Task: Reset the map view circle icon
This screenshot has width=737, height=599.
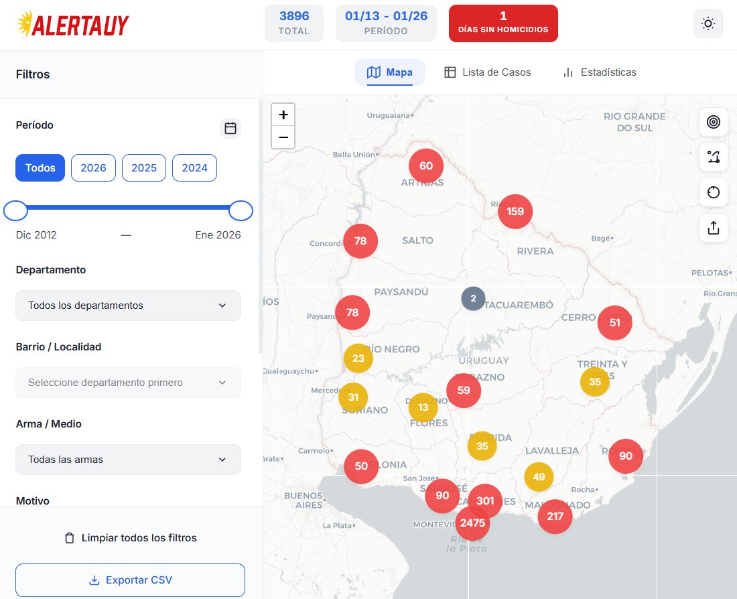Action: (713, 192)
